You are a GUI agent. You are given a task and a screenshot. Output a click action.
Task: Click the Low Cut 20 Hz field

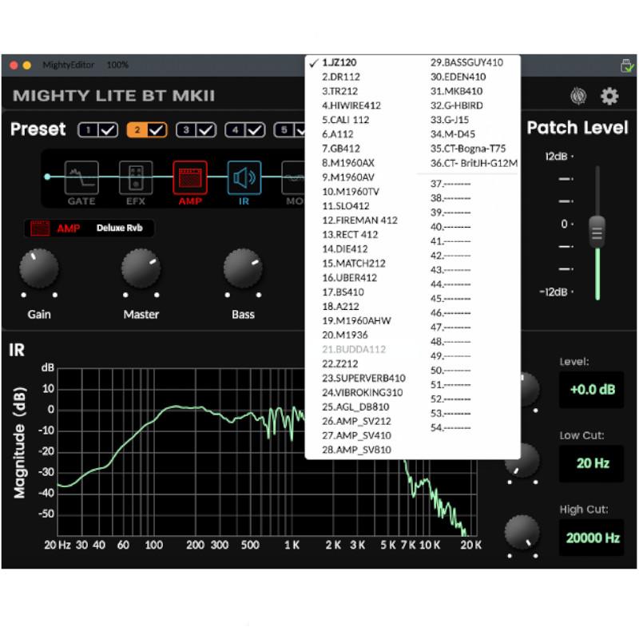coord(591,463)
